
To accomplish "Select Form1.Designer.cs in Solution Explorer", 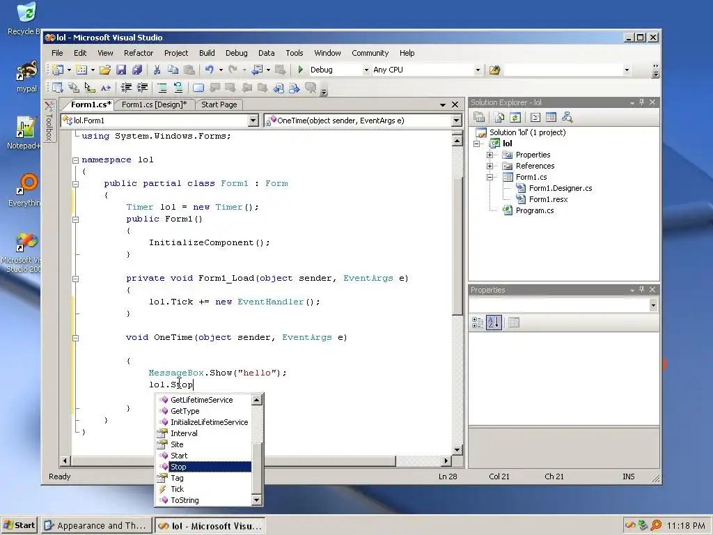I will click(561, 188).
